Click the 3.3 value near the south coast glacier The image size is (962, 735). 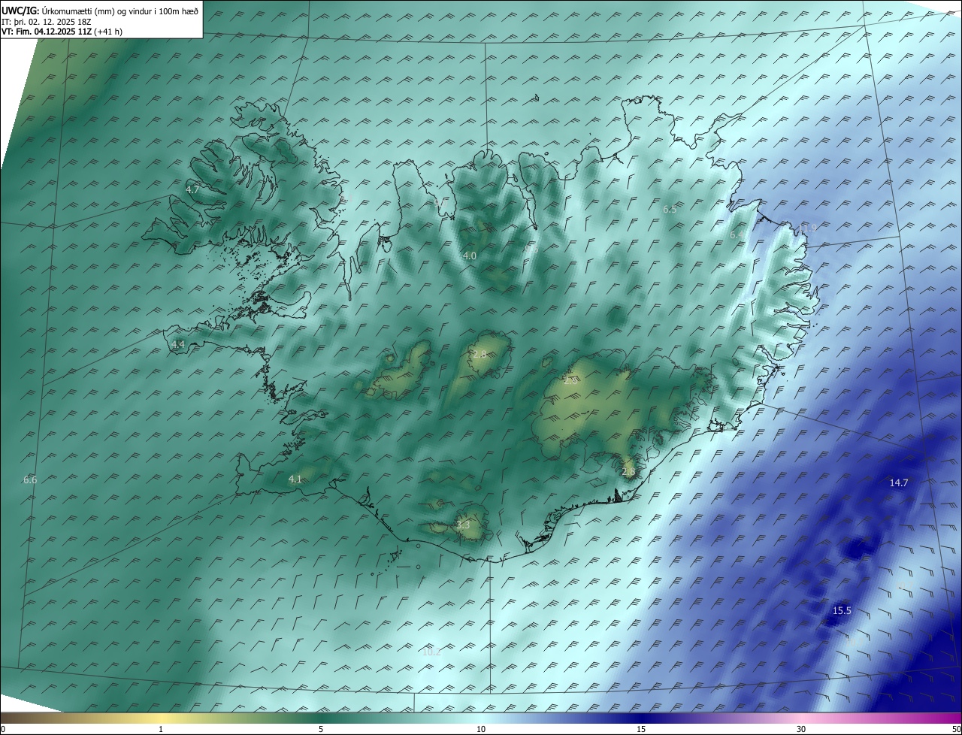pos(463,525)
